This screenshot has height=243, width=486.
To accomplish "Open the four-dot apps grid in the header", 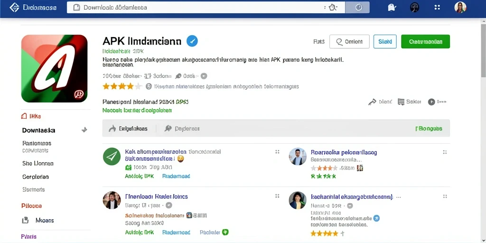I will pyautogui.click(x=437, y=8).
